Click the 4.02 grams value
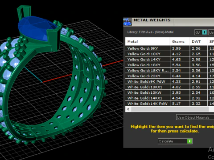 (177, 87)
